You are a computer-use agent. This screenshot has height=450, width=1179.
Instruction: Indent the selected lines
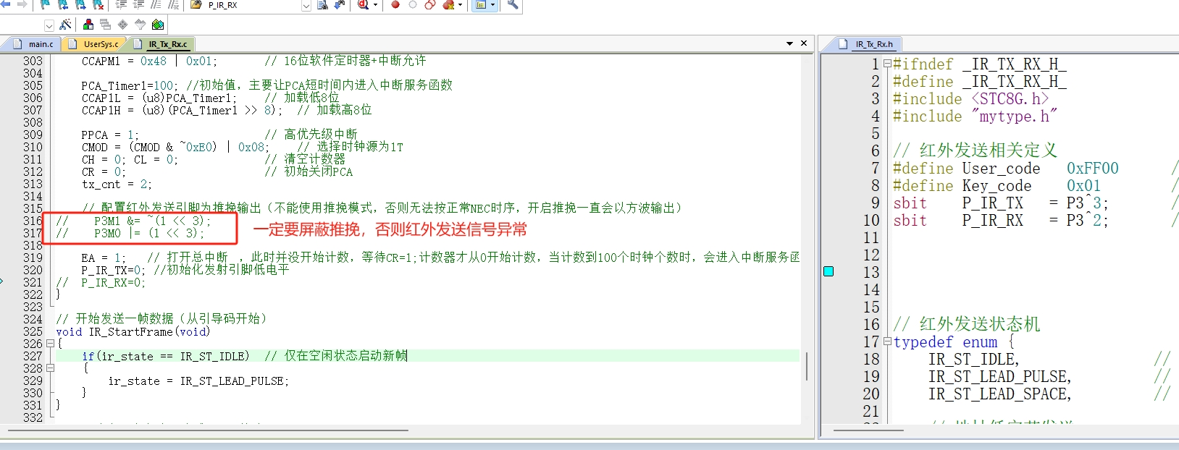pos(121,4)
